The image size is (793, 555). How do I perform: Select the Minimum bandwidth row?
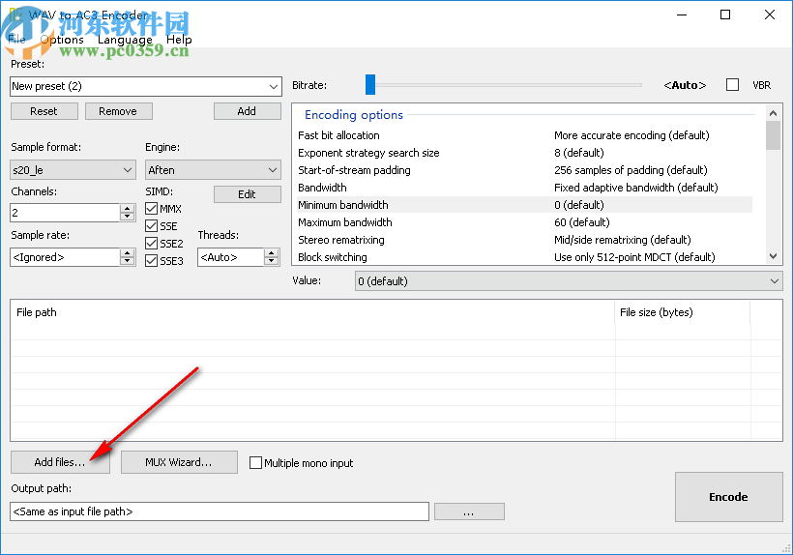(x=524, y=205)
